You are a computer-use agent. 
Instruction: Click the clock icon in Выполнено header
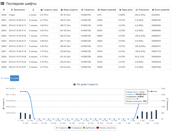coord(12,10)
